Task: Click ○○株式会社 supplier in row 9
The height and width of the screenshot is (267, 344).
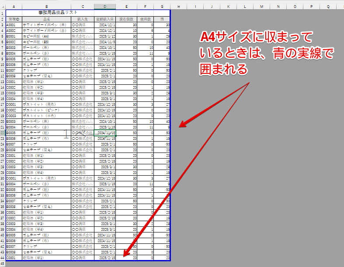Action: [83, 59]
